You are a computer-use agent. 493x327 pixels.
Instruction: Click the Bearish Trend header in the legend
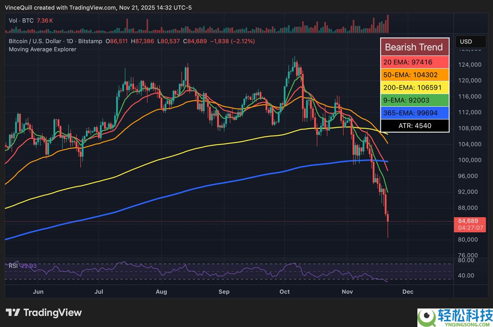pos(415,47)
